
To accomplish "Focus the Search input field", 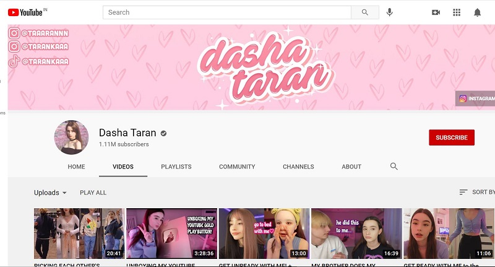I will click(x=227, y=12).
